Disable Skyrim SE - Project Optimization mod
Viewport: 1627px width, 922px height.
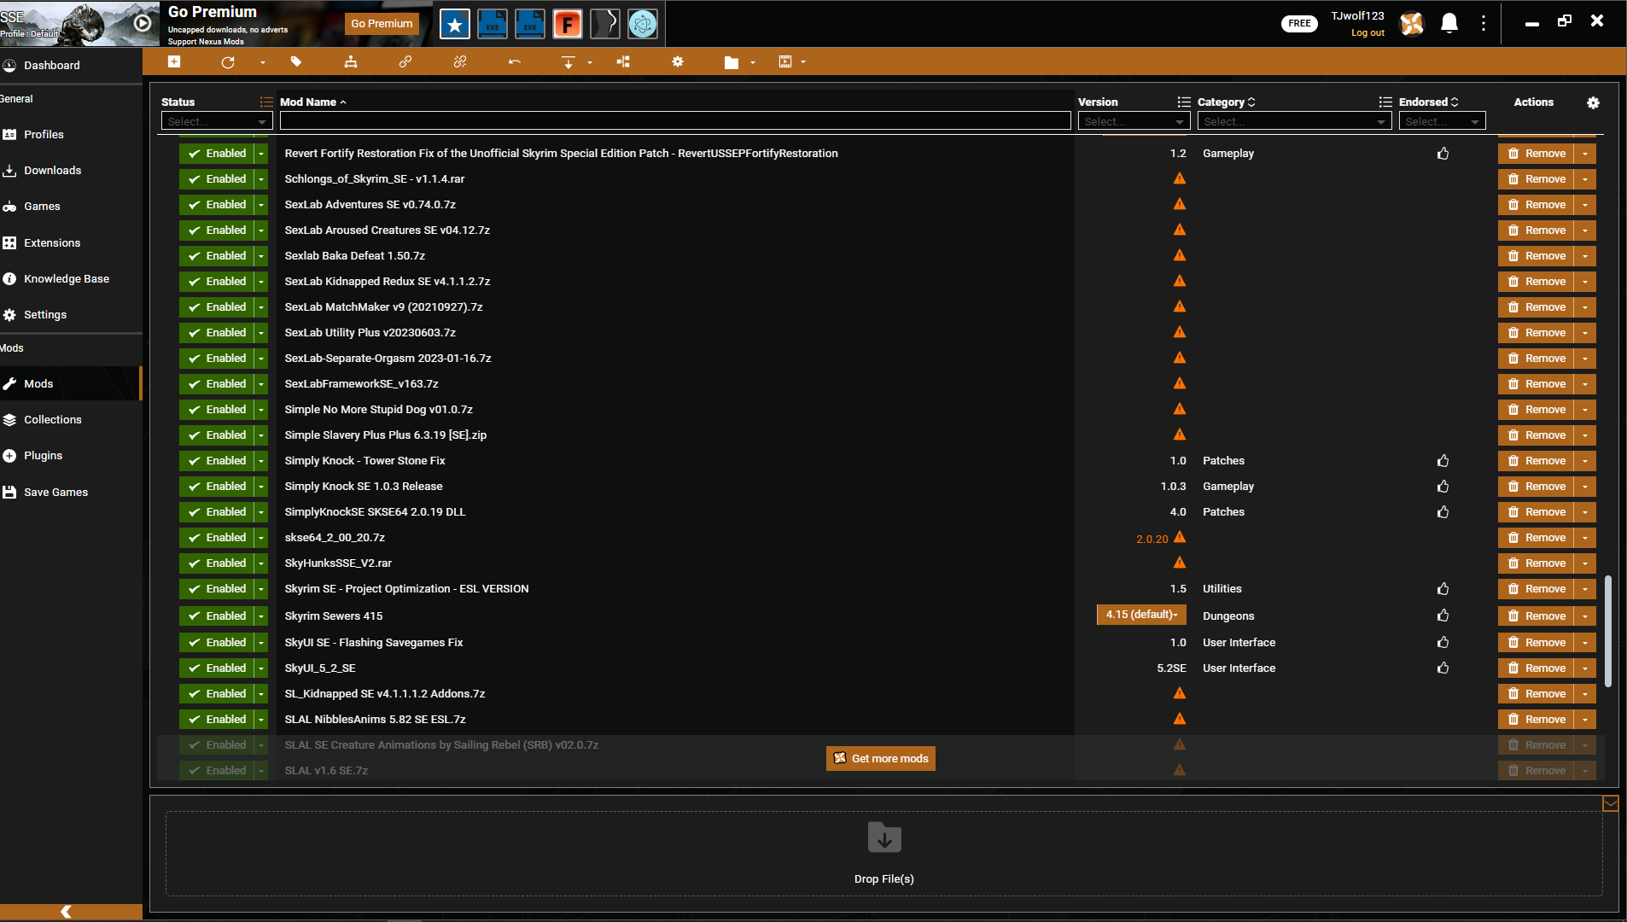217,589
